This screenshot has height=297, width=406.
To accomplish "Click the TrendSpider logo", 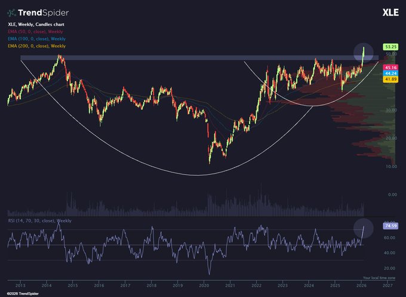I will [x=38, y=13].
